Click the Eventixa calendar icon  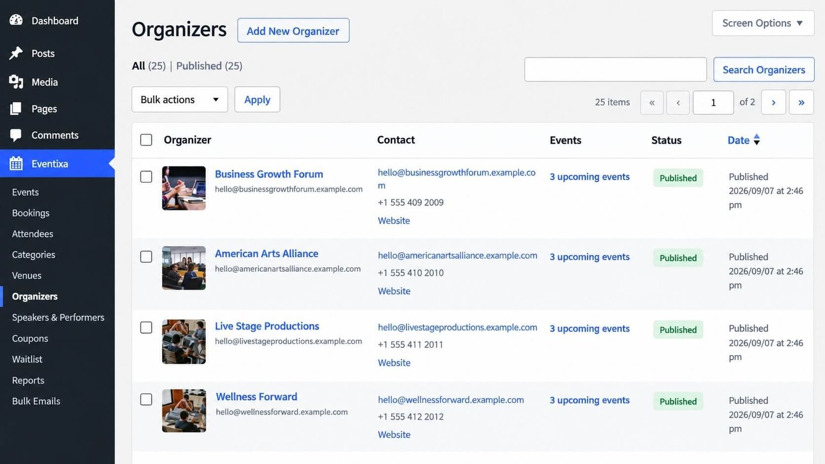tap(16, 163)
